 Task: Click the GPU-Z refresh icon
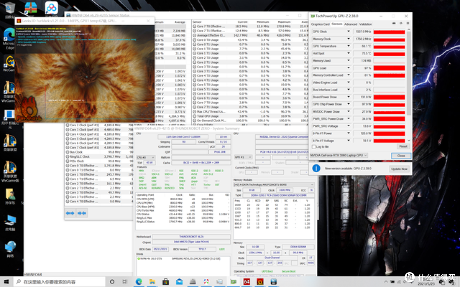[401, 23]
